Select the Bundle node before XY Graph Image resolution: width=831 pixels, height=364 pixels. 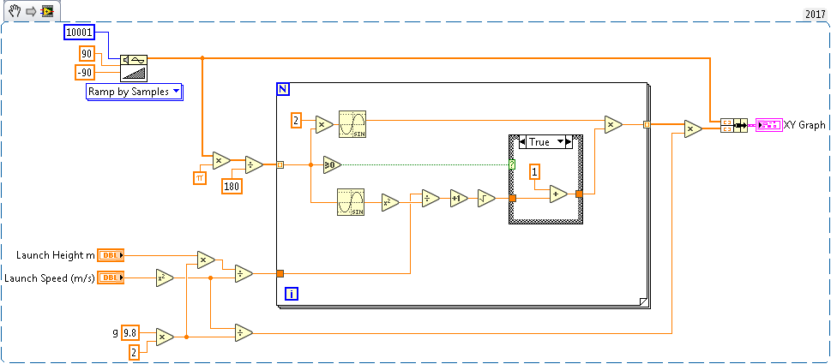734,125
